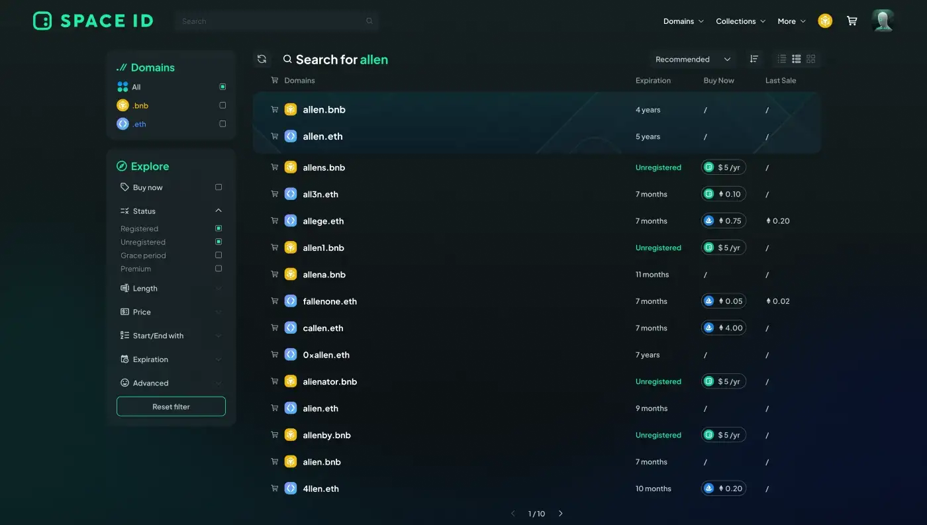This screenshot has width=927, height=525.
Task: Check the Grace period status checkbox
Action: [x=219, y=255]
